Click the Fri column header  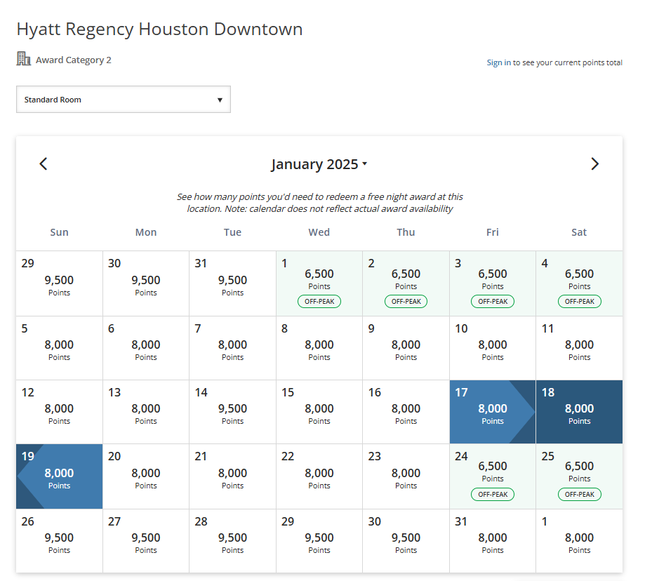click(493, 232)
